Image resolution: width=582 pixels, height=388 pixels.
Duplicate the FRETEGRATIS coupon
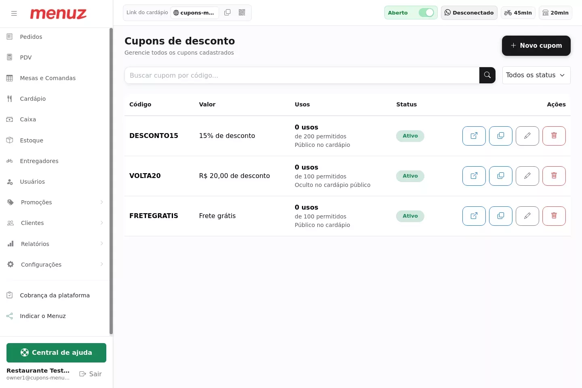(x=501, y=216)
